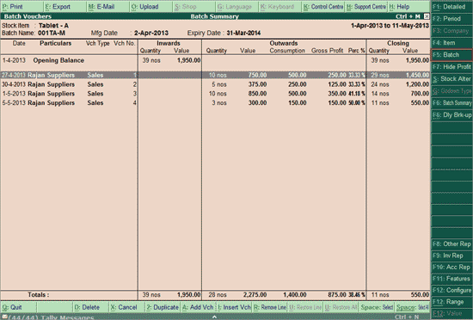Click the Upload top bar item
473x320 pixels.
[x=151, y=6]
